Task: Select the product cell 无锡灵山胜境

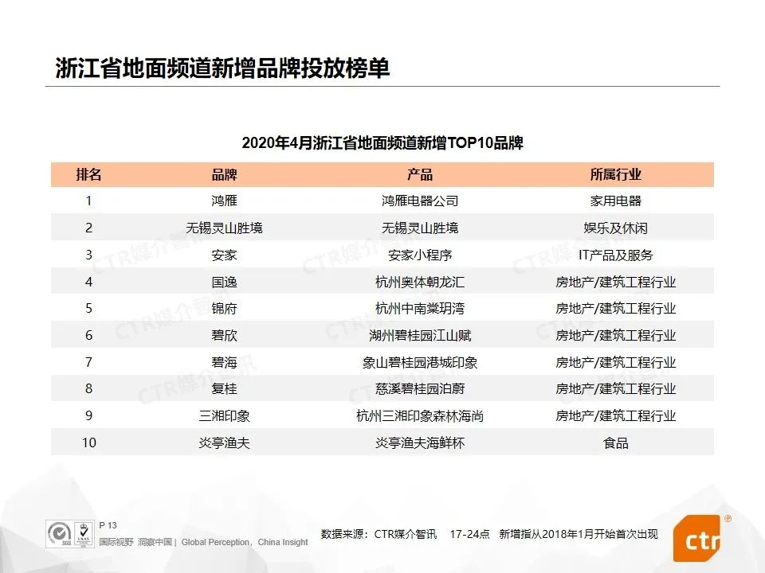Action: [x=419, y=228]
